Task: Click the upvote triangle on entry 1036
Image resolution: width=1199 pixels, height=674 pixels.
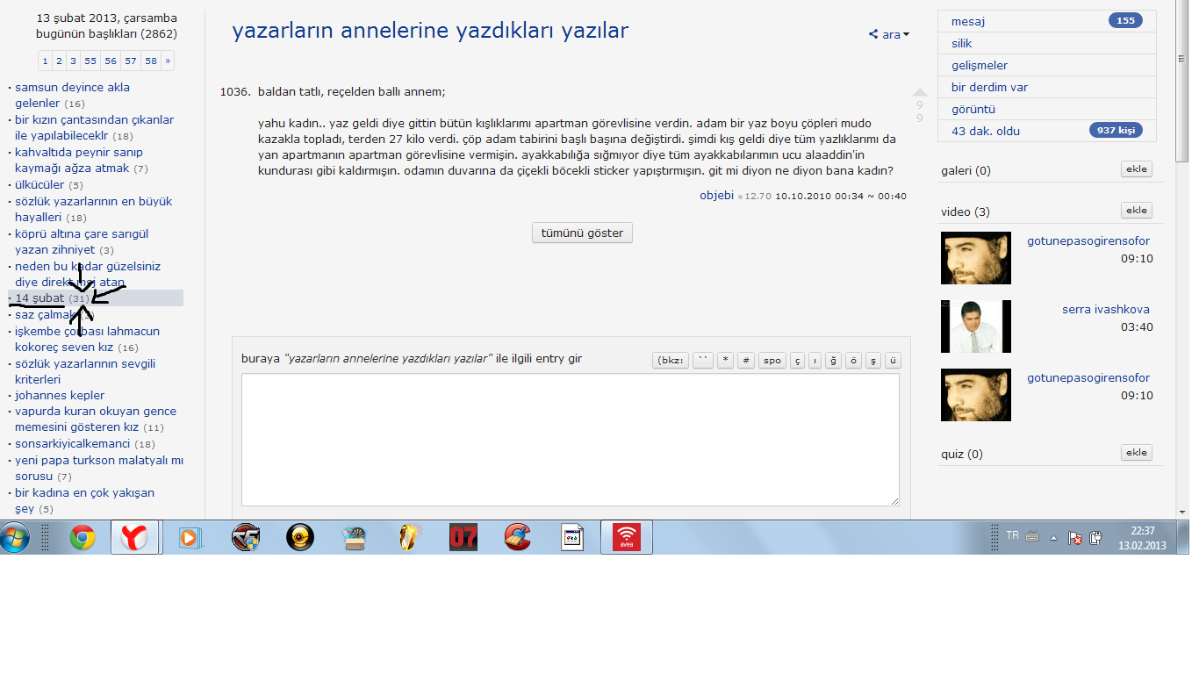Action: [920, 92]
